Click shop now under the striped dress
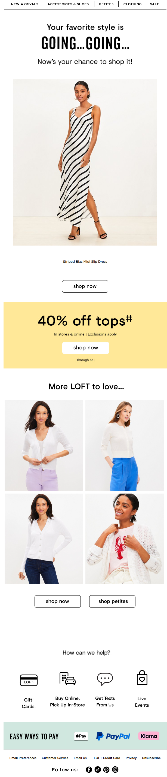 point(85,286)
